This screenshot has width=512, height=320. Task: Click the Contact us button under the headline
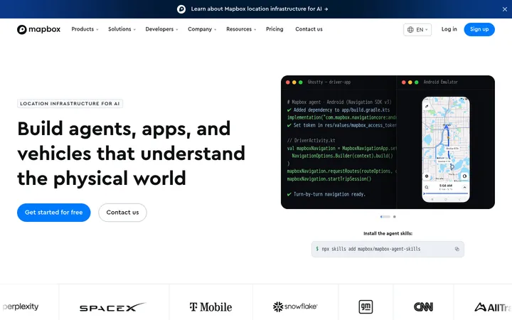click(x=122, y=213)
